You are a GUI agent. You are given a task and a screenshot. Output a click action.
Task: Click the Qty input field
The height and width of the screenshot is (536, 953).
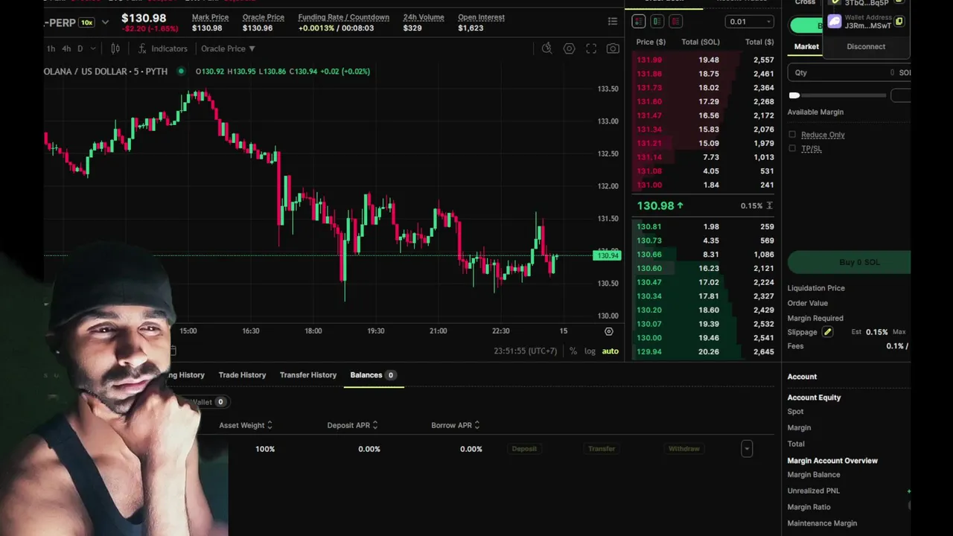click(849, 72)
